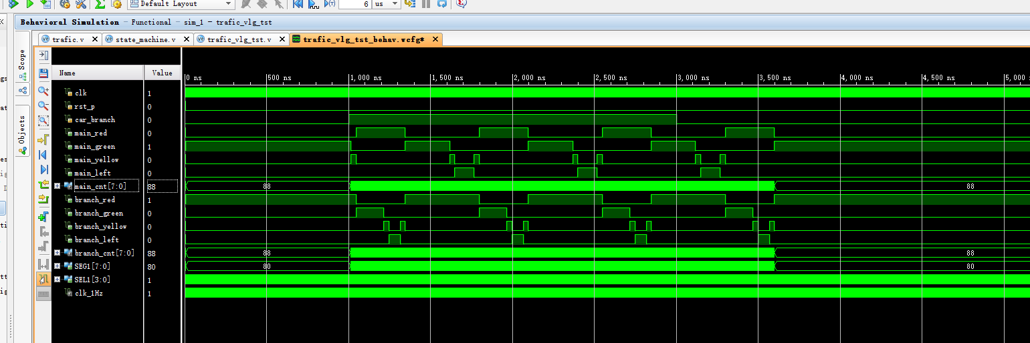1030x343 pixels.
Task: Click the Add Marker icon
Action: (43, 217)
